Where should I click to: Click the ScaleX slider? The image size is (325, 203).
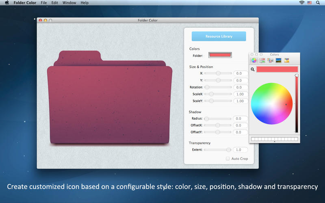pos(218,94)
